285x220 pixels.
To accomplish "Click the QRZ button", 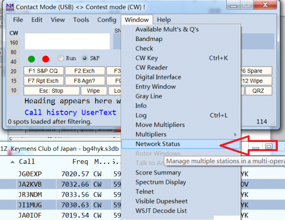I will [259, 91].
